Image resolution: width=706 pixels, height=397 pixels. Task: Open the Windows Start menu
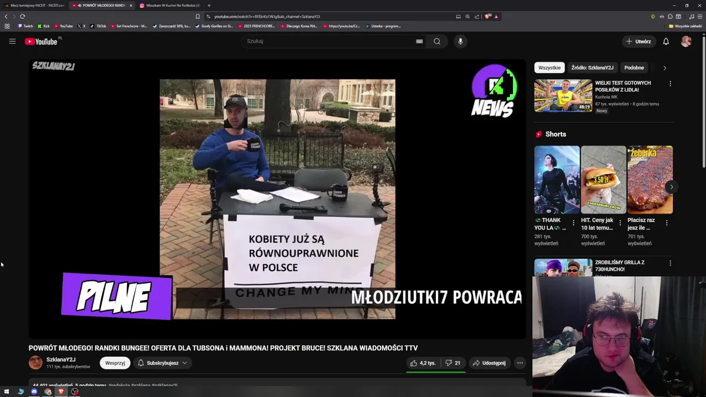coord(7,391)
